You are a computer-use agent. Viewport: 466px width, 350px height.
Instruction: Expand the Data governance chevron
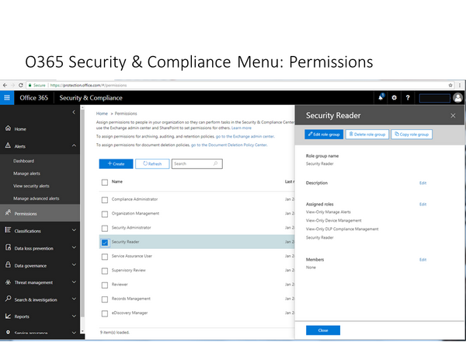[74, 264]
